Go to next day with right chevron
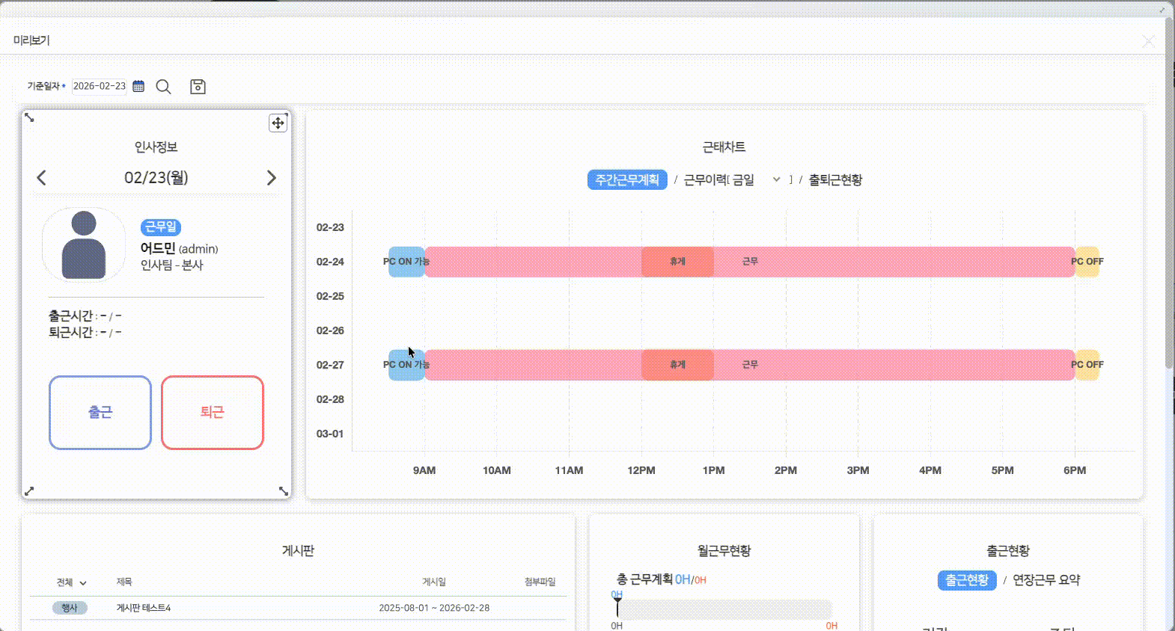 coord(271,178)
